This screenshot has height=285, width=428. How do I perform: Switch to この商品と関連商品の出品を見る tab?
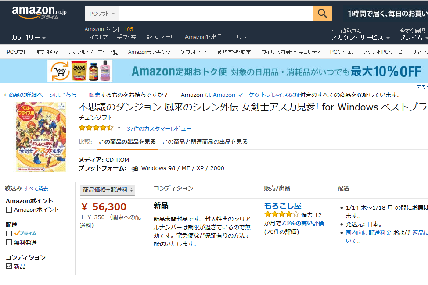point(205,142)
